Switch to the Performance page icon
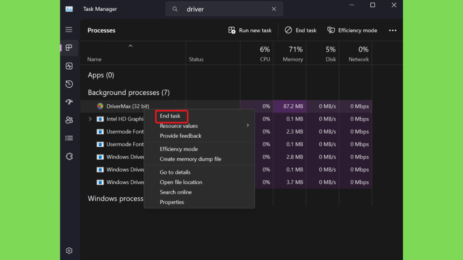 click(x=69, y=66)
